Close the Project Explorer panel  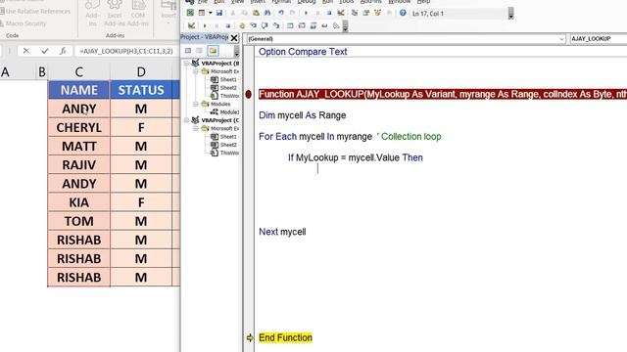tap(234, 38)
